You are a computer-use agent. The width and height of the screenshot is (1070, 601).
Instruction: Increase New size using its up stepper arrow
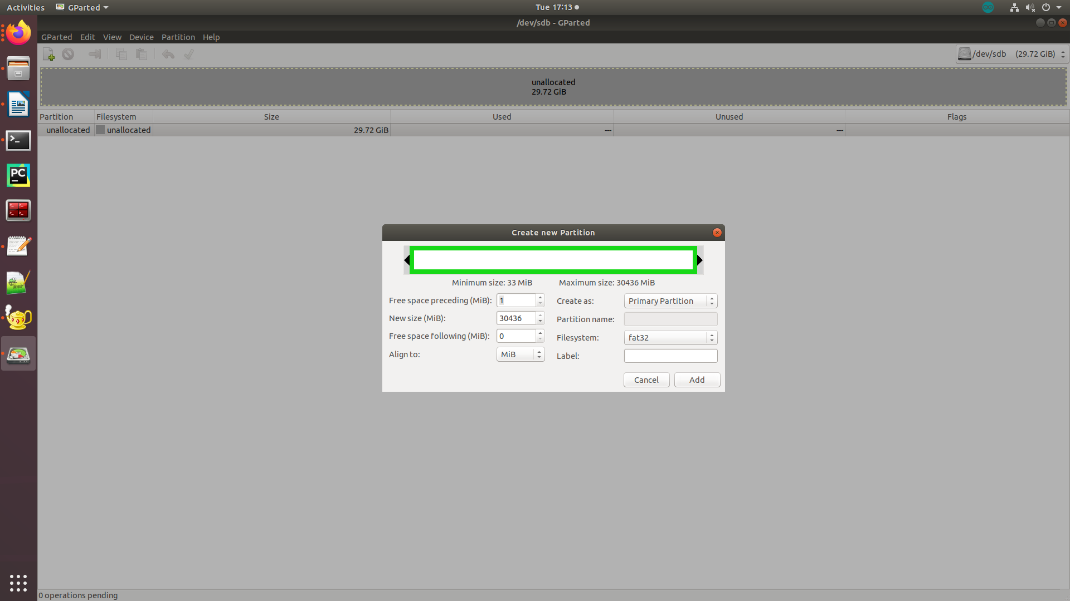(x=540, y=315)
